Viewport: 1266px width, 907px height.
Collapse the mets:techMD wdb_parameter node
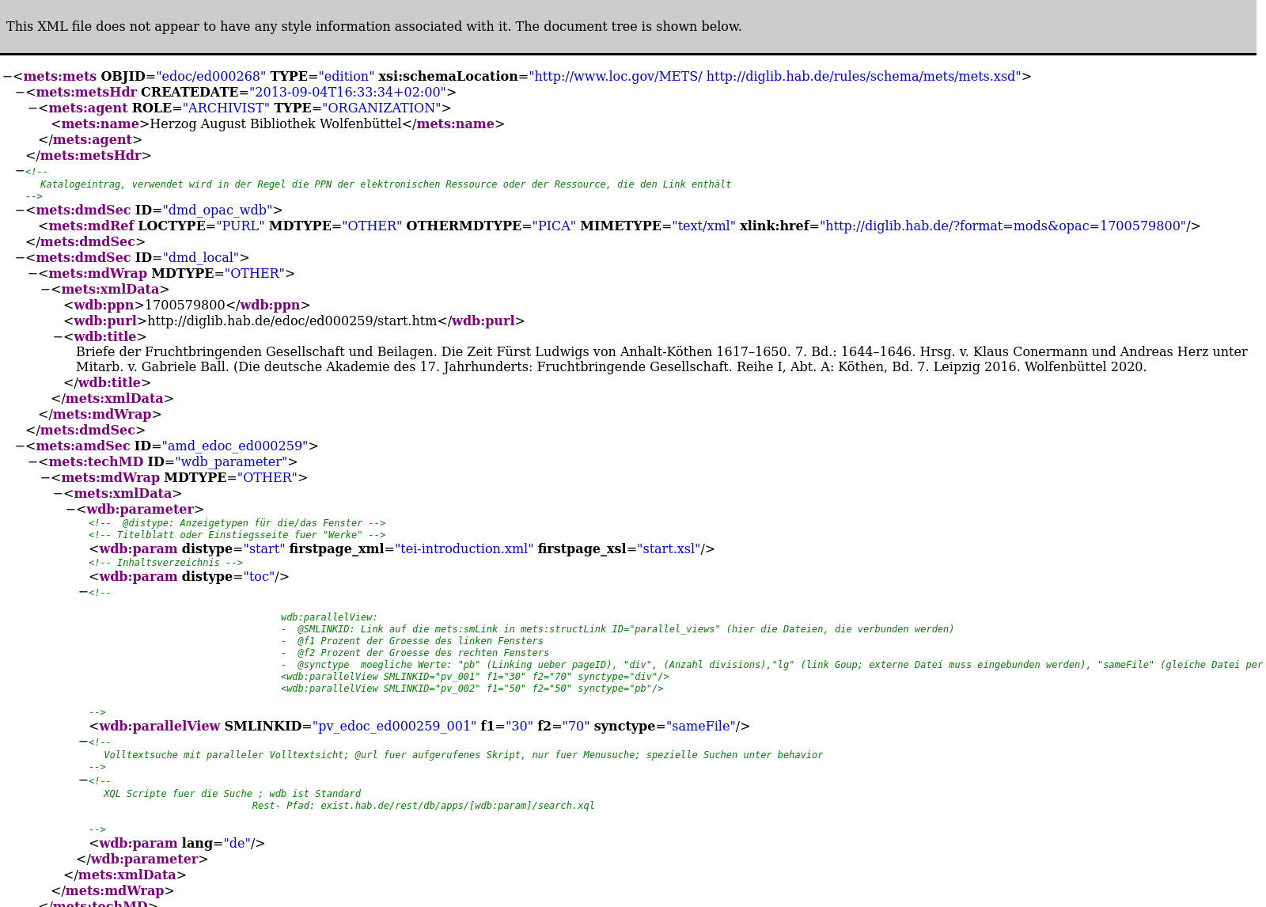point(32,462)
